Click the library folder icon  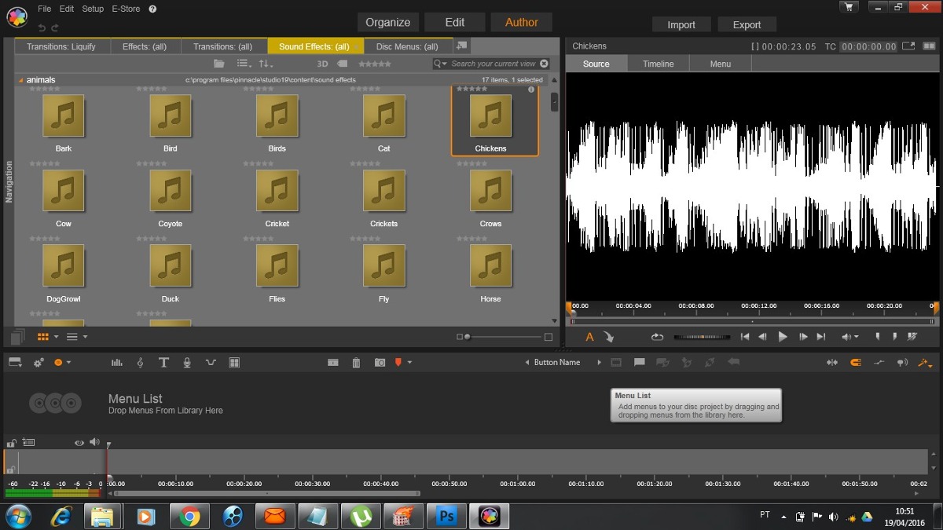click(x=219, y=64)
